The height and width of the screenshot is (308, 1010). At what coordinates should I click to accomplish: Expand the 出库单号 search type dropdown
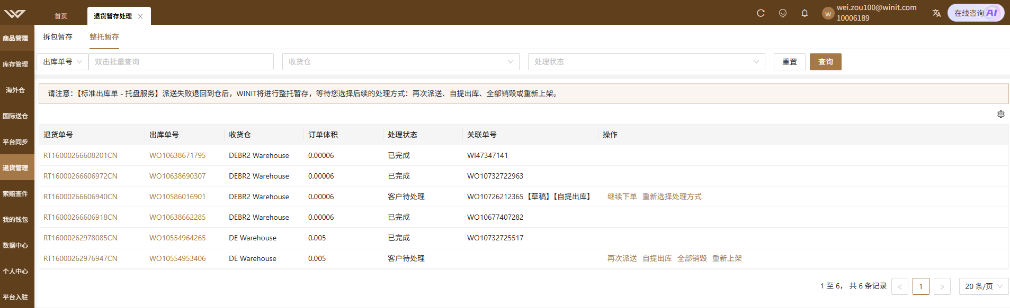[62, 62]
